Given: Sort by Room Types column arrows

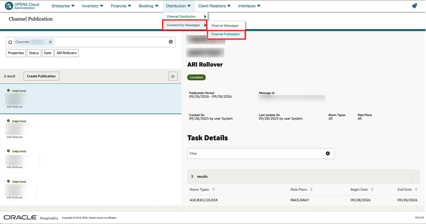Looking at the screenshot, I should pos(213,189).
